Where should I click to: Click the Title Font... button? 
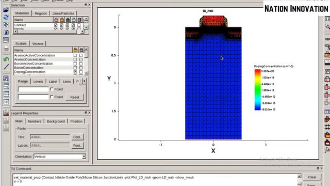[78, 137]
